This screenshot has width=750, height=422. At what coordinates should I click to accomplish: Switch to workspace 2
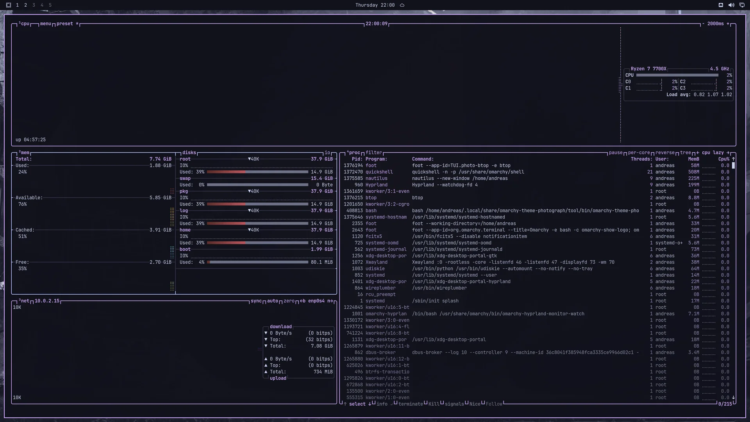[26, 5]
